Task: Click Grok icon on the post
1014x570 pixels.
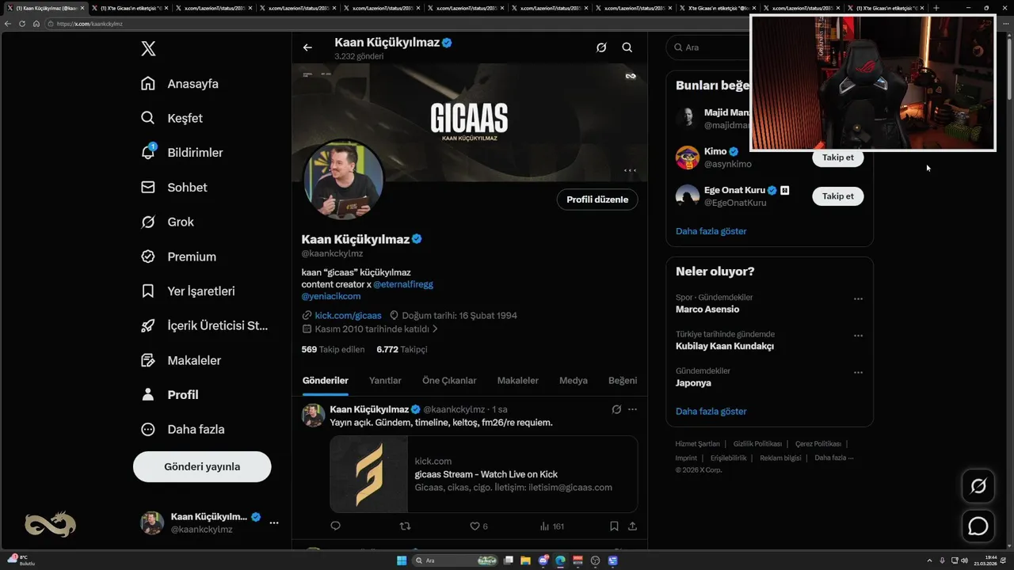Action: 616,409
